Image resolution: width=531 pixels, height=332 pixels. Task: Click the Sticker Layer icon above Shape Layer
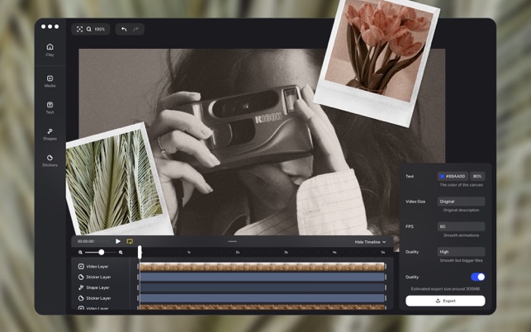point(81,277)
